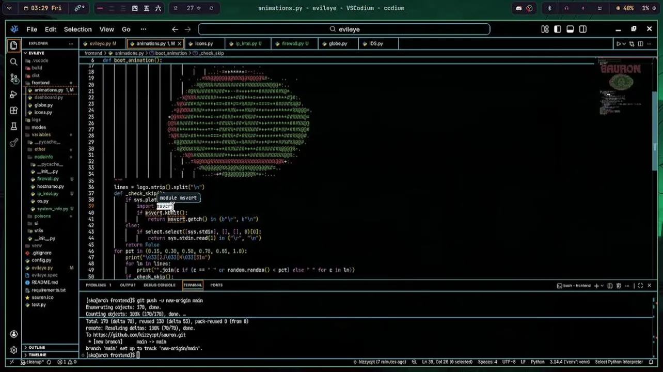Open the Search view in activity bar
The height and width of the screenshot is (372, 663).
[13, 61]
